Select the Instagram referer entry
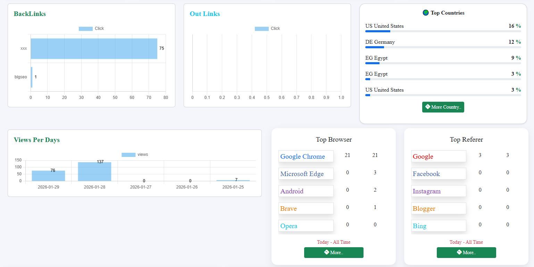This screenshot has width=534, height=267. tap(439, 191)
